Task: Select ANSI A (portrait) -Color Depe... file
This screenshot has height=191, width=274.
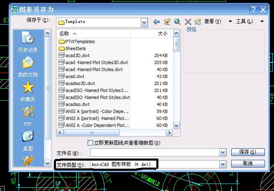Action: point(93,111)
